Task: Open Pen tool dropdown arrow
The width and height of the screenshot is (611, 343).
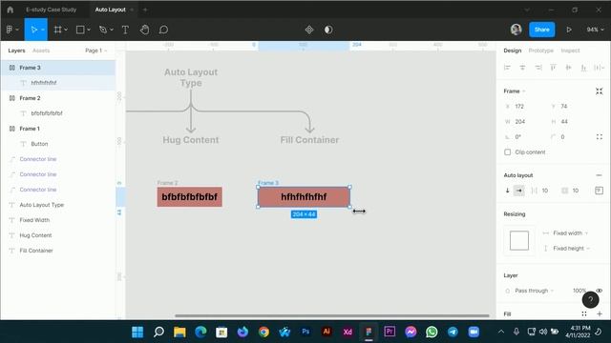Action: (112, 30)
